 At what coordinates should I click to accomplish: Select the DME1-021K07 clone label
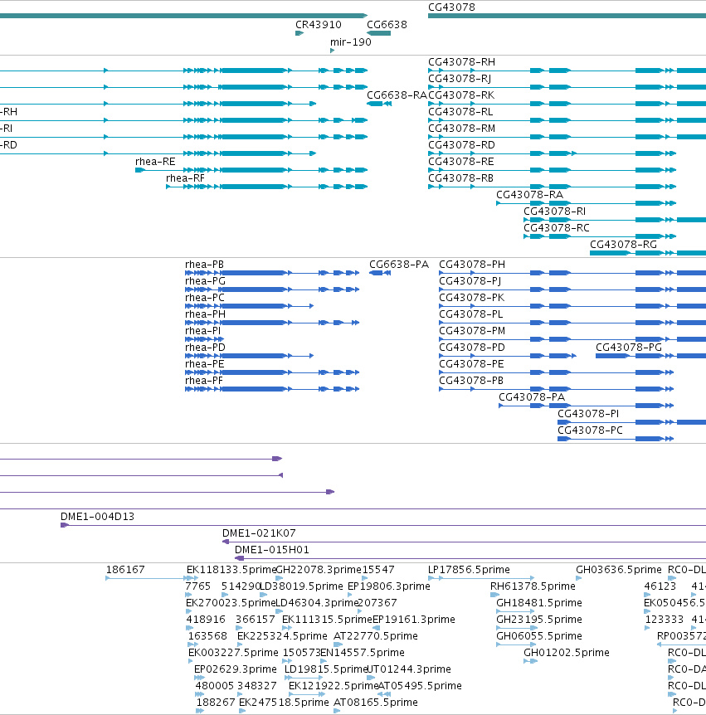click(259, 533)
